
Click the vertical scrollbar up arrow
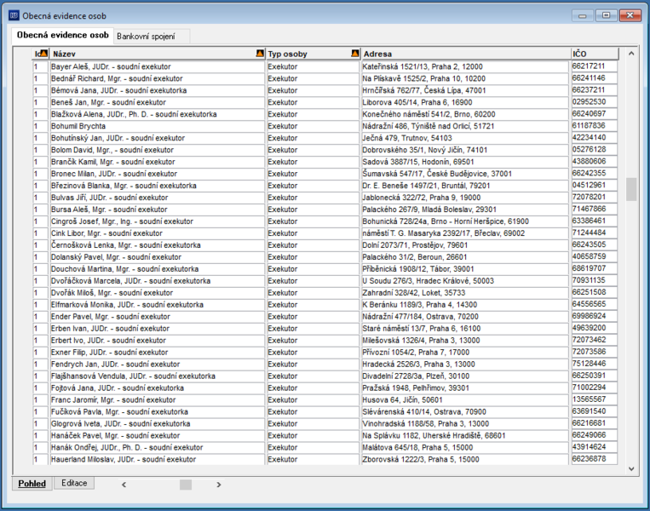pyautogui.click(x=631, y=54)
